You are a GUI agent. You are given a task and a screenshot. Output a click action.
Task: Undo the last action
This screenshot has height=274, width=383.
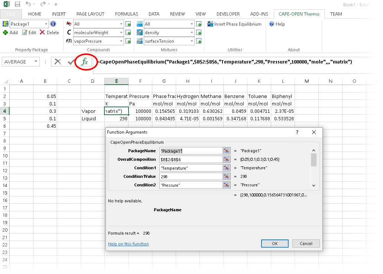28,4
